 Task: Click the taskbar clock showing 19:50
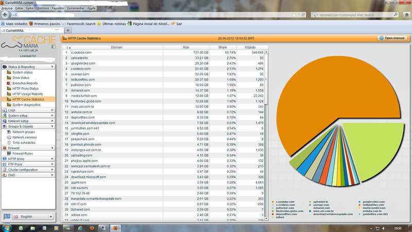click(x=398, y=228)
